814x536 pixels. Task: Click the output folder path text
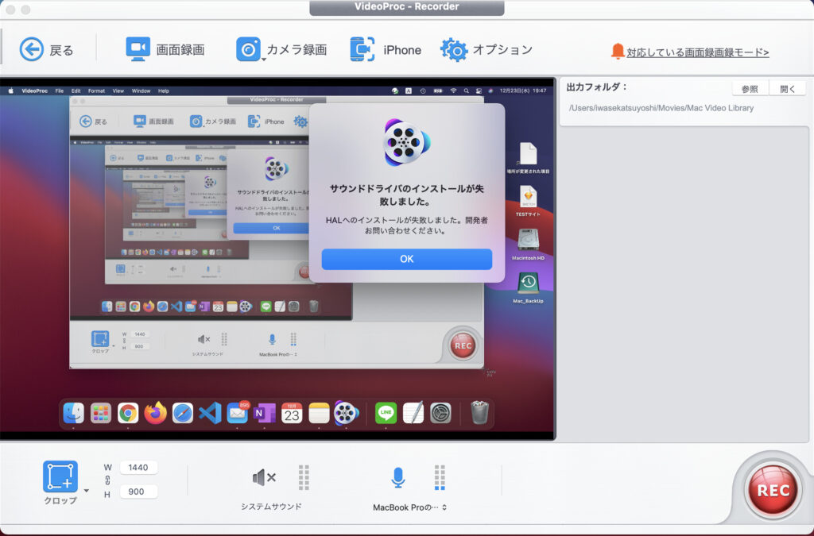(x=661, y=108)
